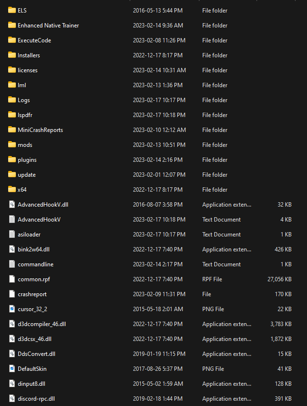Click the common.rpf file icon

click(x=12, y=279)
